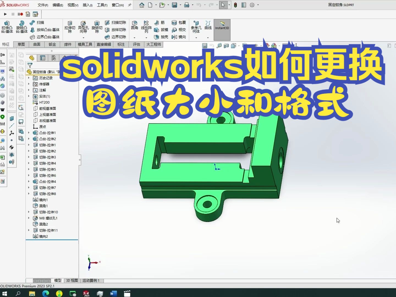Switch to the 3D 视图 bottom tab

pos(72,280)
